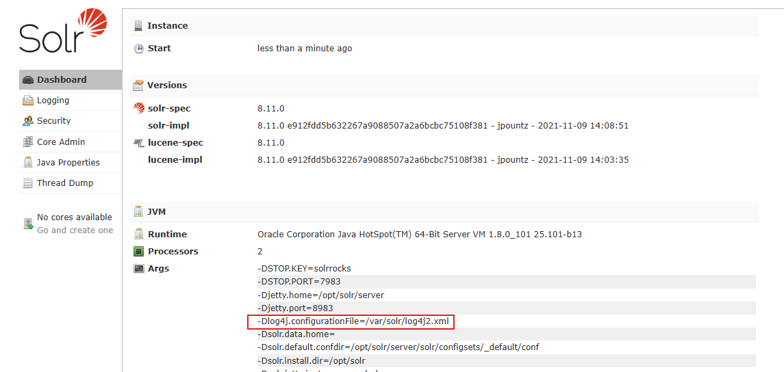Select the highlighted log4j configurationFile argument
The height and width of the screenshot is (372, 784).
tap(352, 321)
